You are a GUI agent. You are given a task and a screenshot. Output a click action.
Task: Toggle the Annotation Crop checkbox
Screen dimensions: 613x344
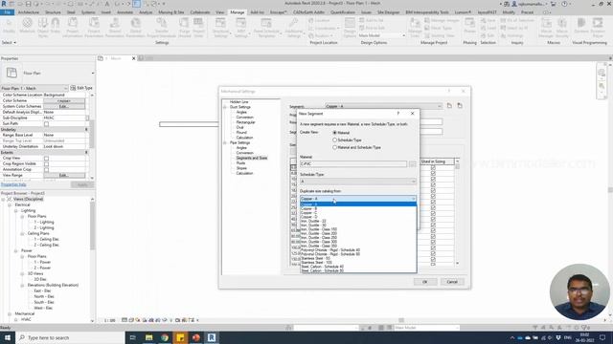[47, 170]
